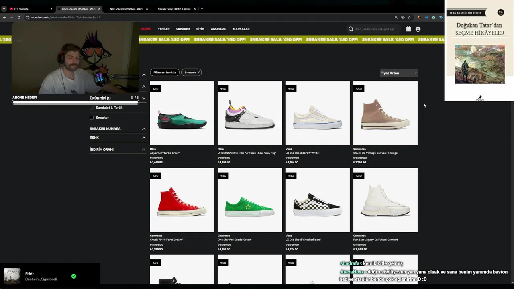Image resolution: width=514 pixels, height=289 pixels.
Task: Open the green Grammarly extension icon
Action: (434, 17)
